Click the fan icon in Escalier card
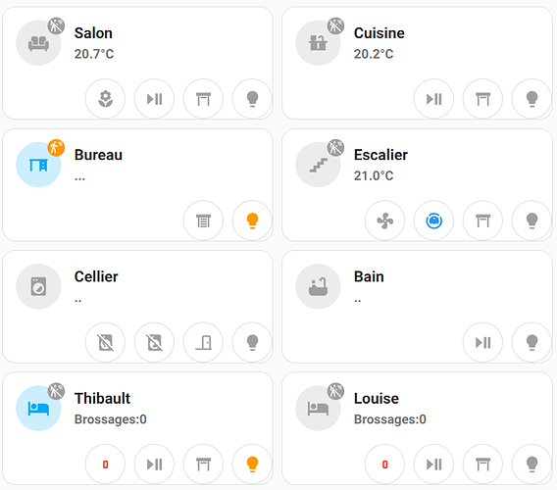Viewport: 557px width, 490px height. (384, 220)
